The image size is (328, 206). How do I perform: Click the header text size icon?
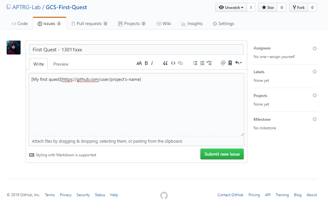point(139,63)
